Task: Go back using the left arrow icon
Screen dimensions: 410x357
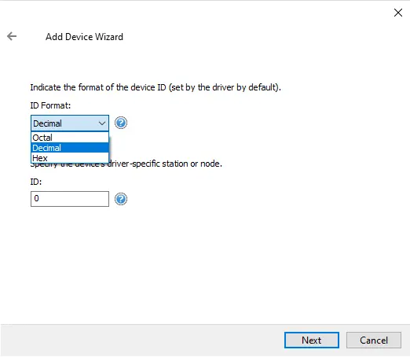Action: tap(12, 36)
